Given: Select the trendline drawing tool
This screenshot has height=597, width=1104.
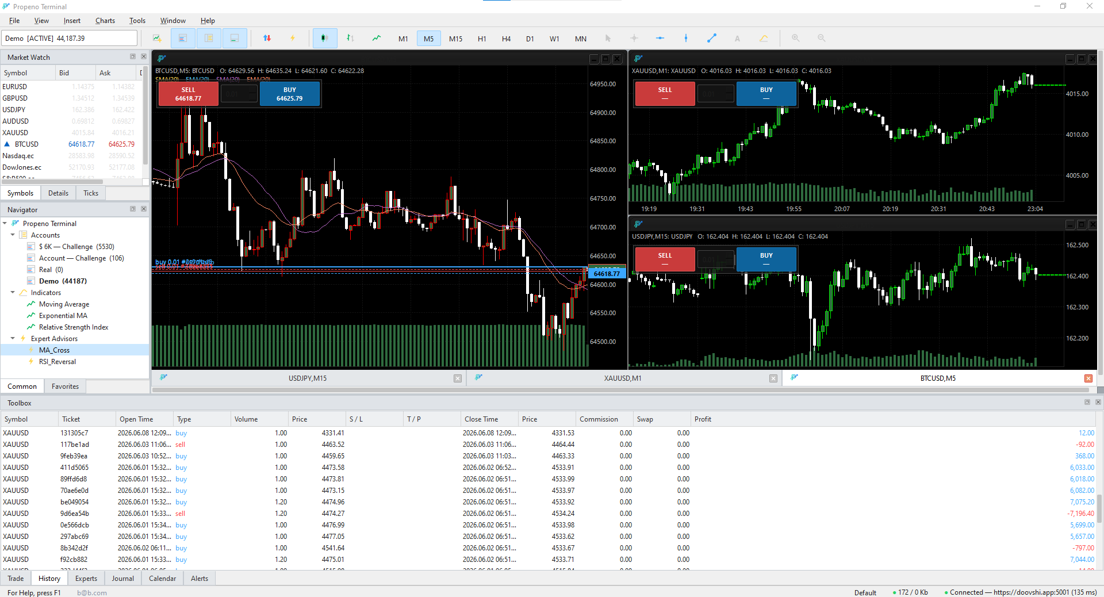Looking at the screenshot, I should click(711, 39).
